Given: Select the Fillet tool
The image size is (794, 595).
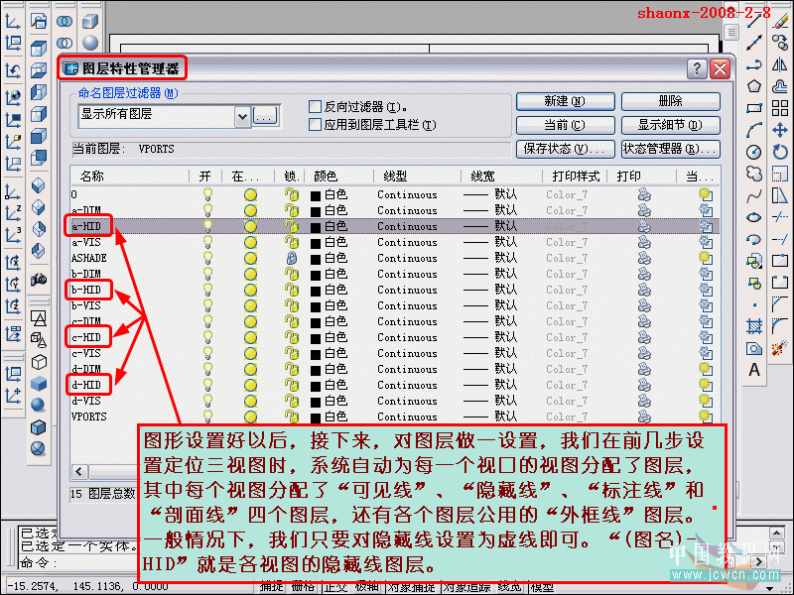Looking at the screenshot, I should click(781, 326).
